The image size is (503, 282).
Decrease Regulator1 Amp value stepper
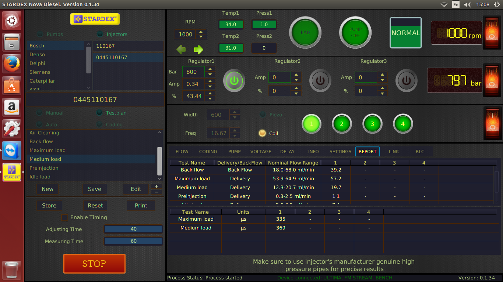coord(210,86)
